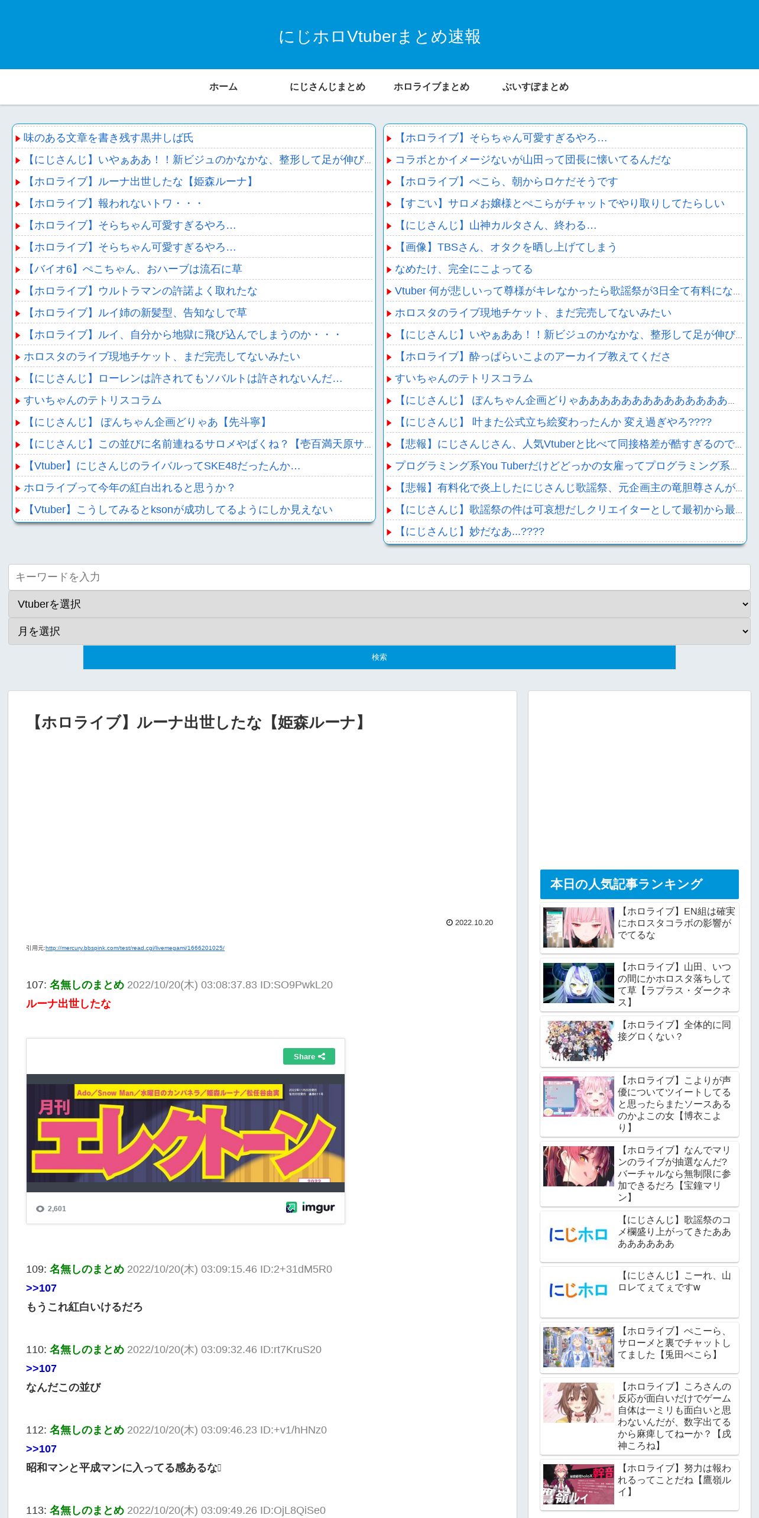Open thumbnail for こよりが声優についてツイート article
The width and height of the screenshot is (759, 1518).
579,1097
